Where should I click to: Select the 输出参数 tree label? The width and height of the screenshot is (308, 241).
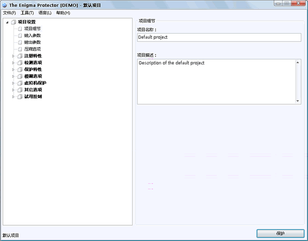click(32, 42)
